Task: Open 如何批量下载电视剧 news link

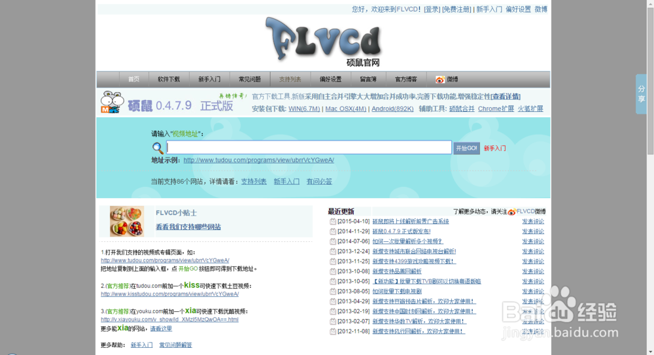Action: 397,292
